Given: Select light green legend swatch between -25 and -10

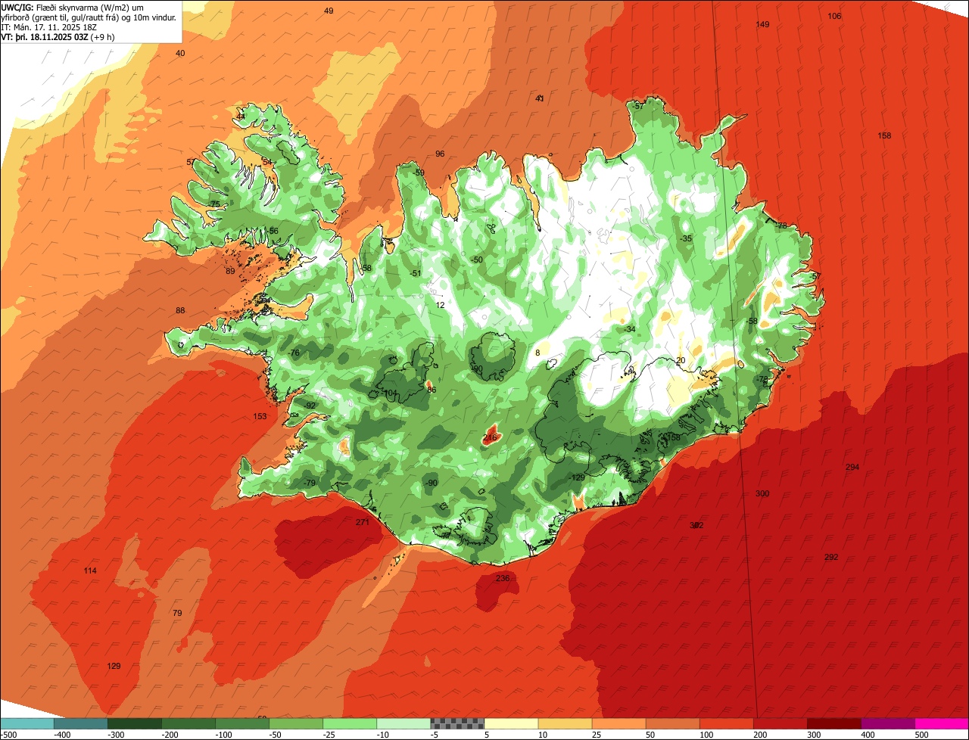Looking at the screenshot, I should pyautogui.click(x=349, y=723).
